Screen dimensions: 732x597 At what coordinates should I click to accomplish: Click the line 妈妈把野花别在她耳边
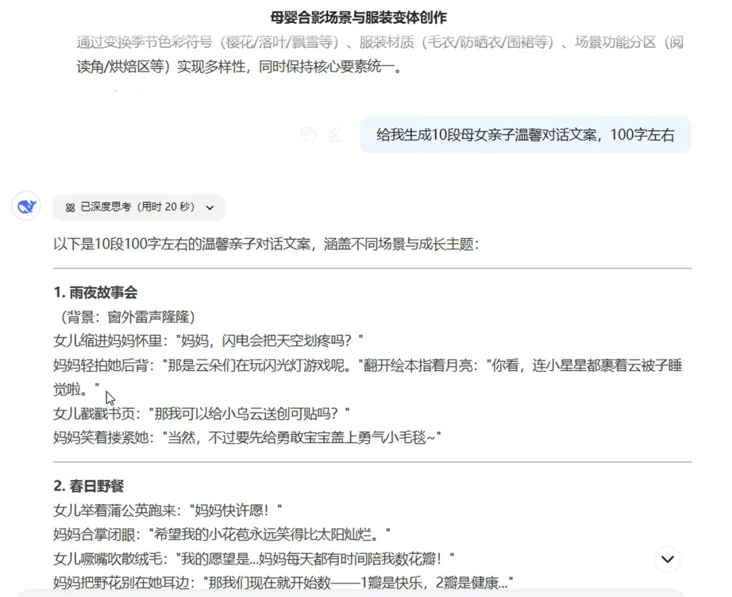[283, 583]
